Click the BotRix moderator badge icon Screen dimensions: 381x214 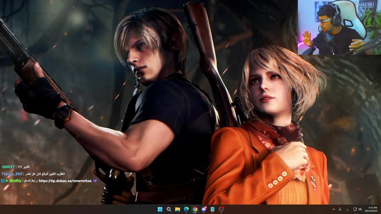coord(3,181)
